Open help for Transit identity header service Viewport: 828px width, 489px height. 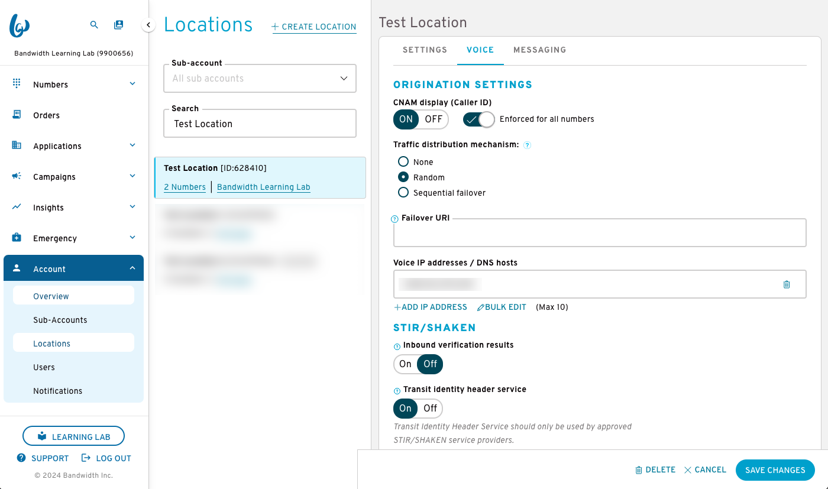(x=397, y=391)
